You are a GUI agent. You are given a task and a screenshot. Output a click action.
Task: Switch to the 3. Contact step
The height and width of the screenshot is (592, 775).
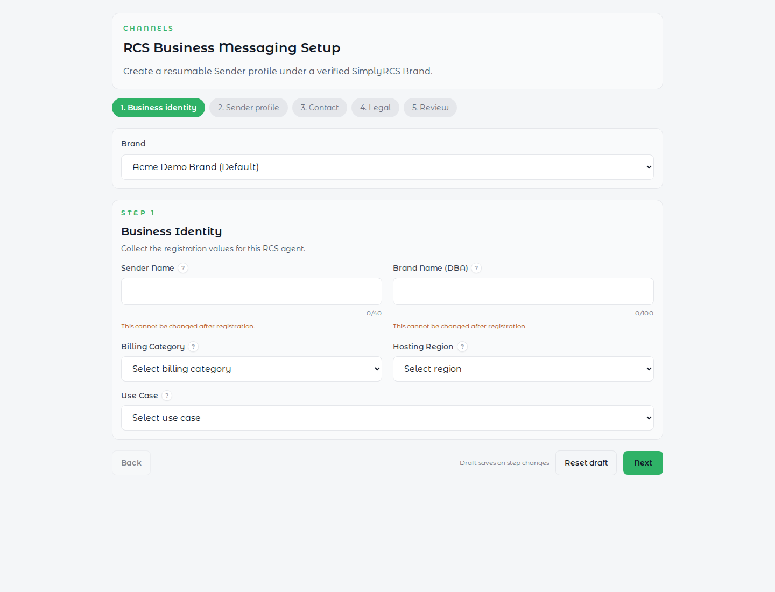320,108
